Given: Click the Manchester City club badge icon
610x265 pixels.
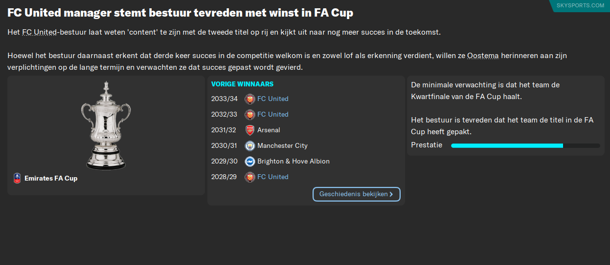Looking at the screenshot, I should 250,146.
